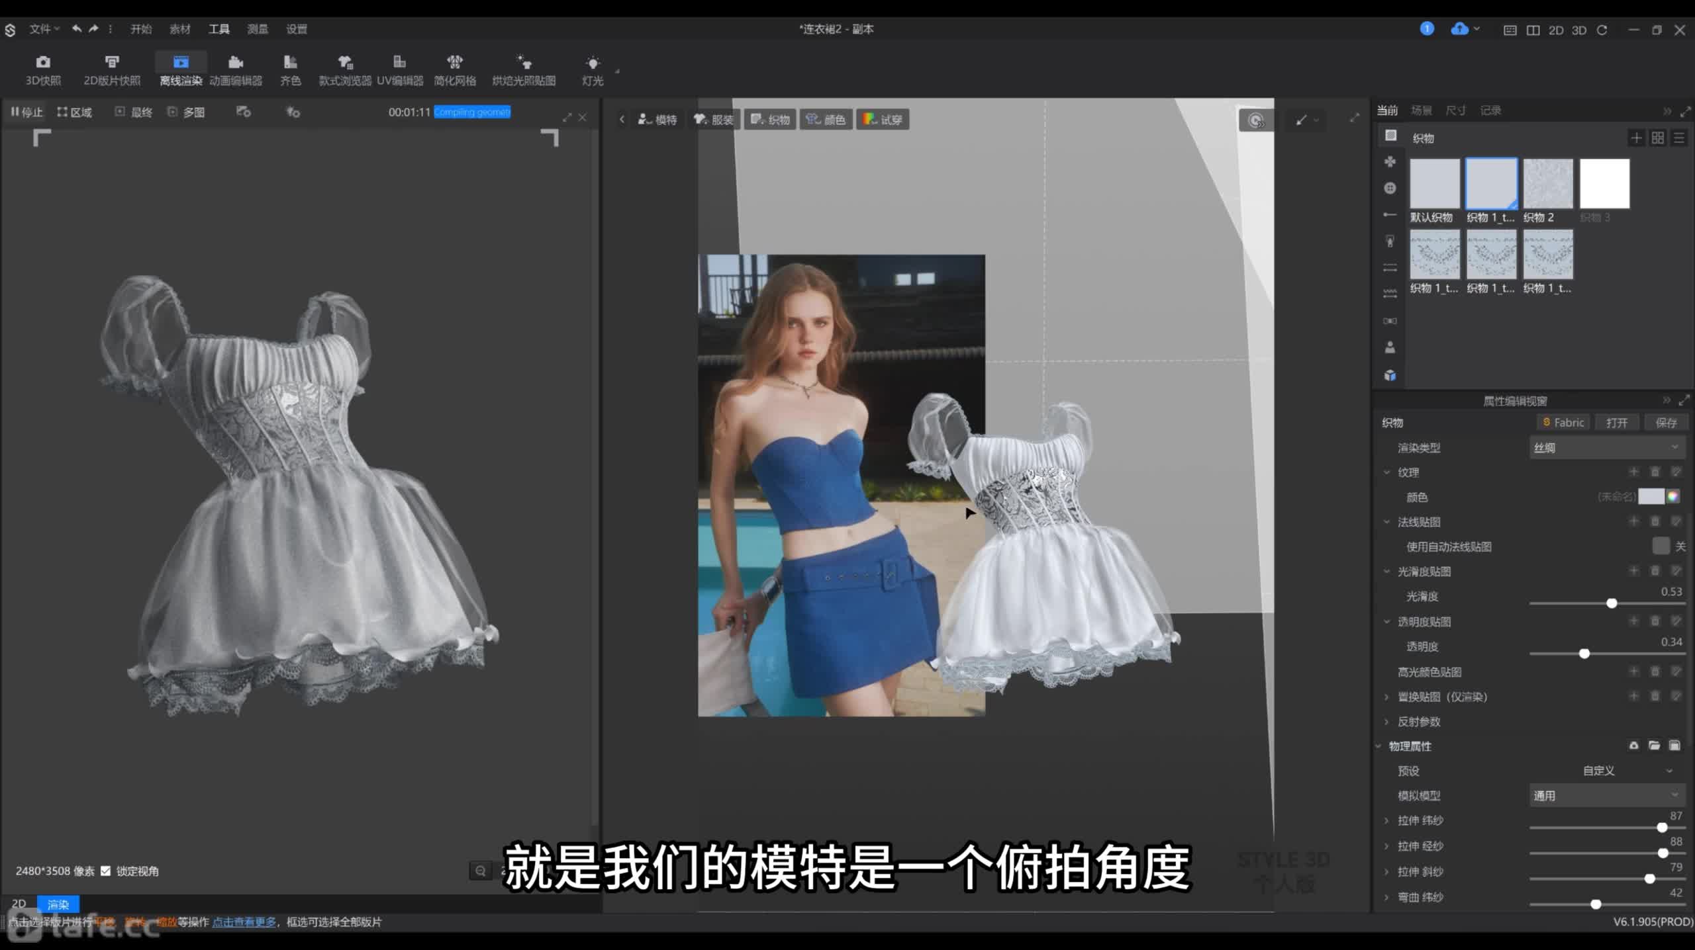1695x950 pixels.
Task: Select the button accessory icon in sidebar
Action: [1390, 189]
